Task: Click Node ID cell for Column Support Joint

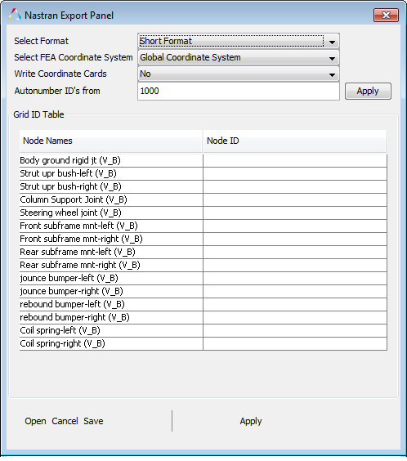Action: (295, 200)
